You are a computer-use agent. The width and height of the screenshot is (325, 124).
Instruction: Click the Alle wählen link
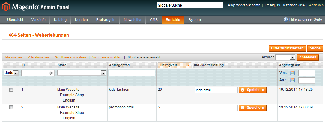point(13,57)
